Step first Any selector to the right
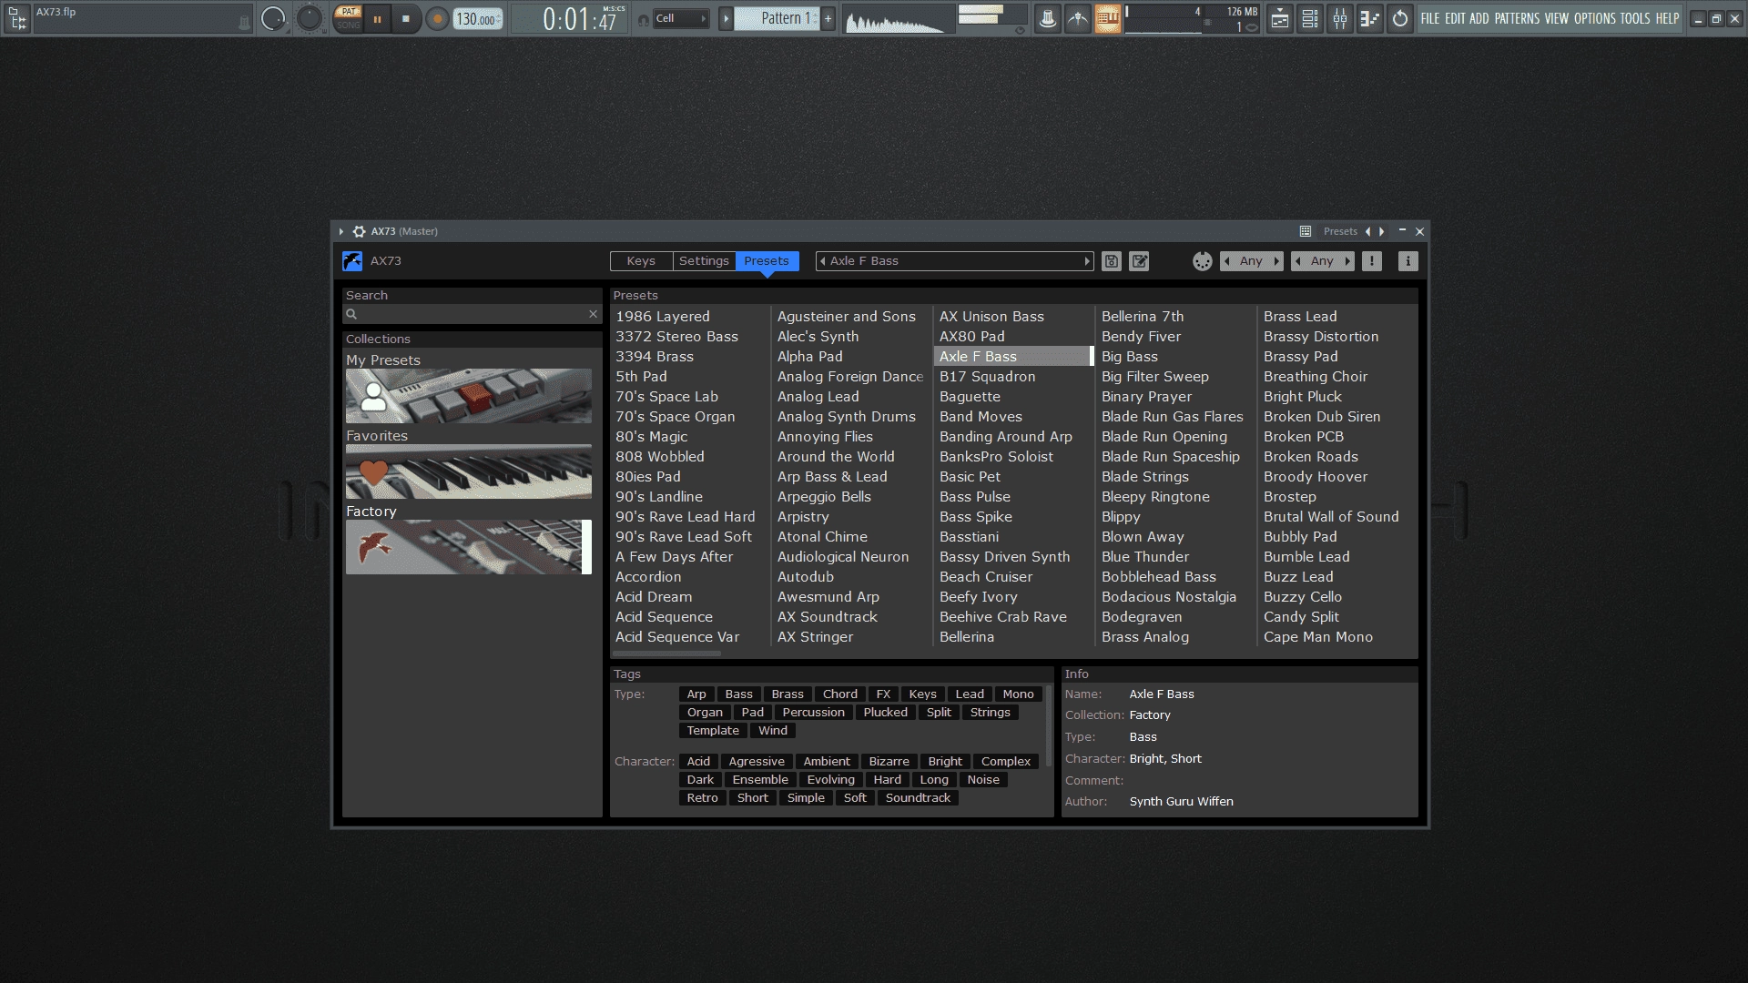The image size is (1748, 983). (1276, 261)
